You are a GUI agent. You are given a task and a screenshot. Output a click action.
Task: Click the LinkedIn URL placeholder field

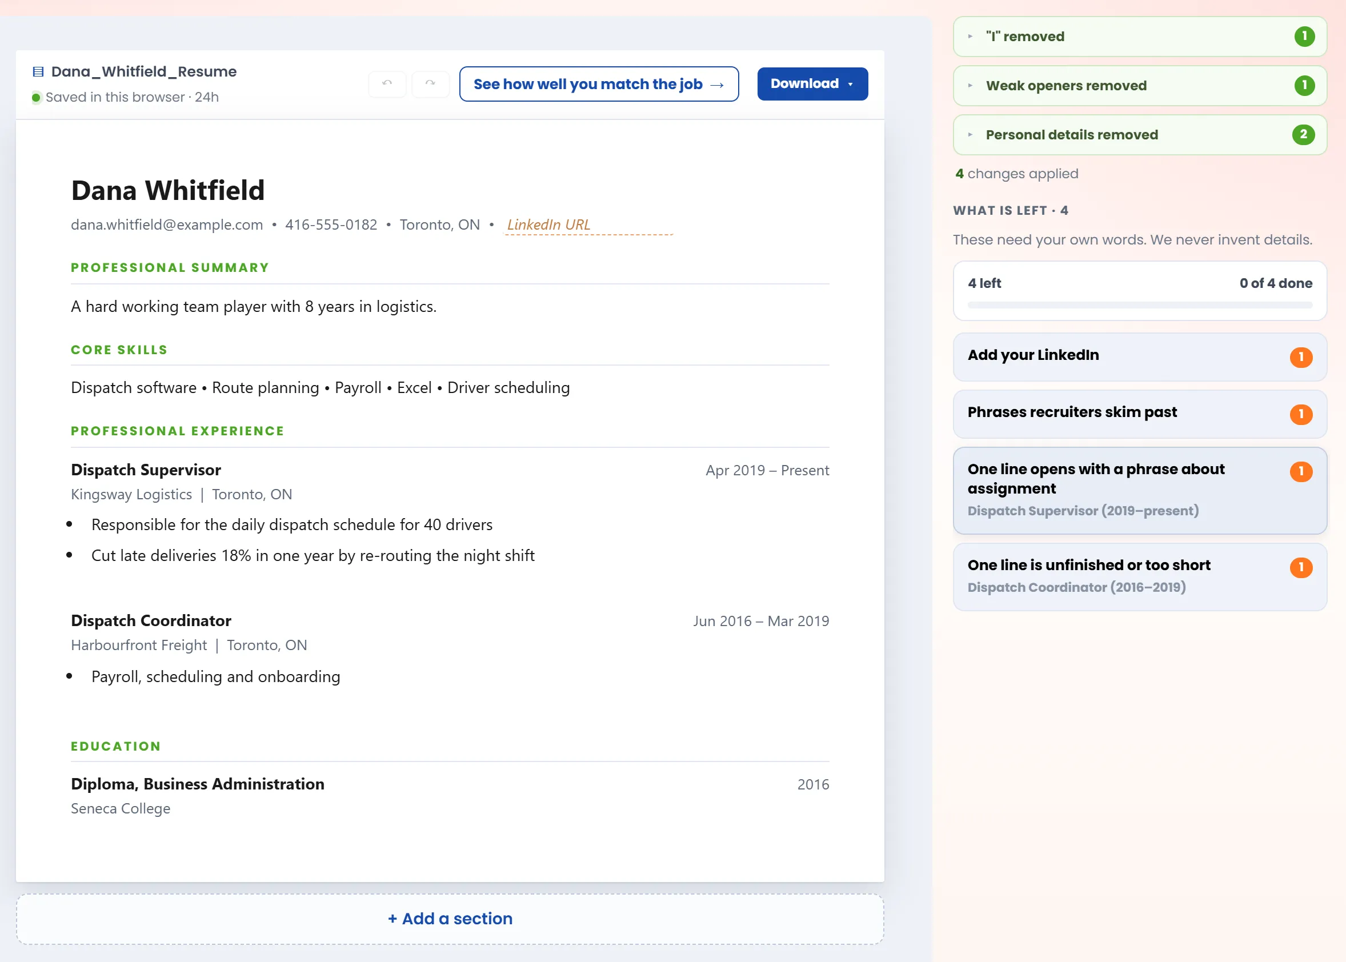pos(588,225)
